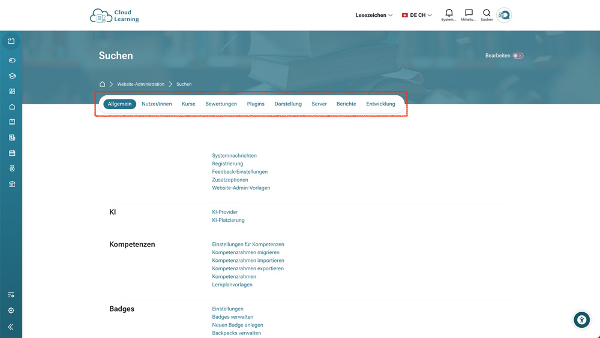Toggle the Bearbeiten edit mode switch
Screen dimensions: 600x338
click(518, 56)
